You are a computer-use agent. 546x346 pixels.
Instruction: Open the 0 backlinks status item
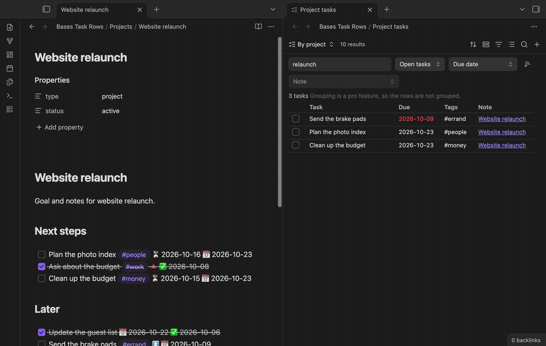pyautogui.click(x=526, y=340)
